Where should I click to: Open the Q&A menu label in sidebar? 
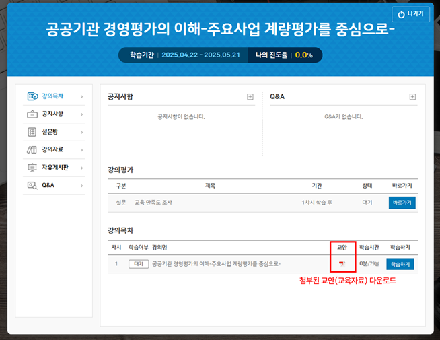tap(48, 184)
